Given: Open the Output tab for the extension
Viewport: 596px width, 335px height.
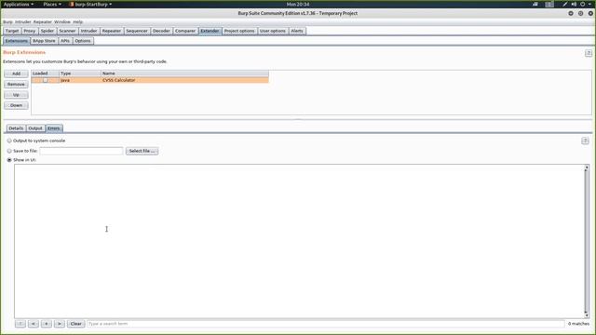Looking at the screenshot, I should pos(35,128).
